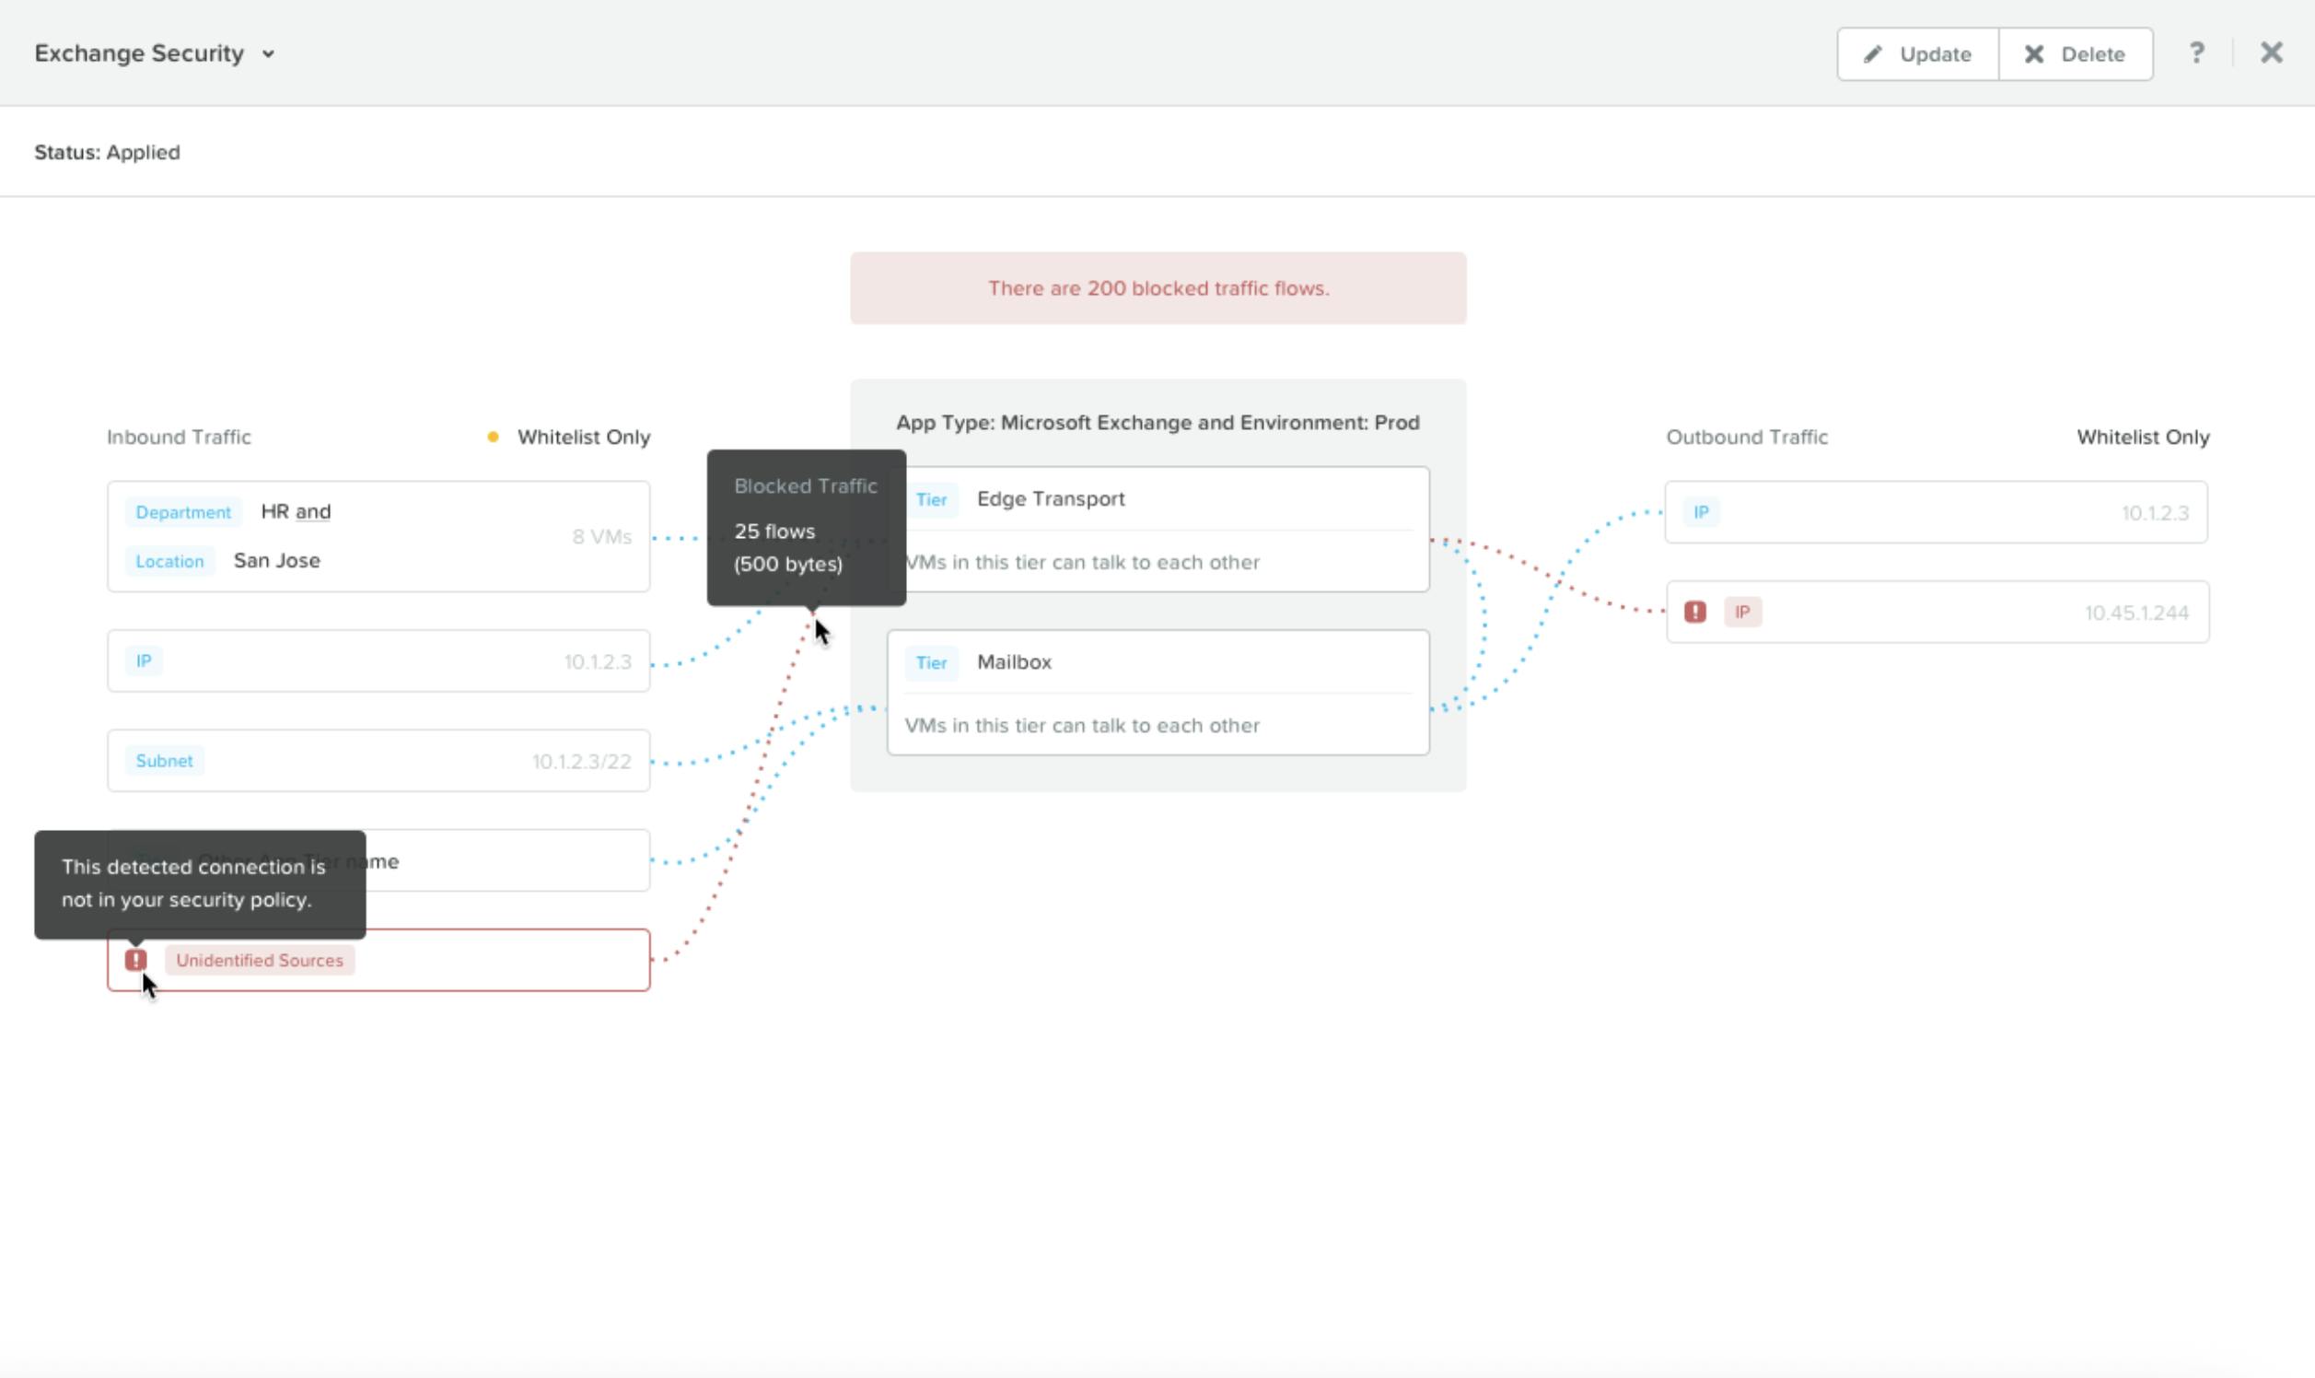Click the Department tag badge
2315x1378 pixels.
point(183,511)
